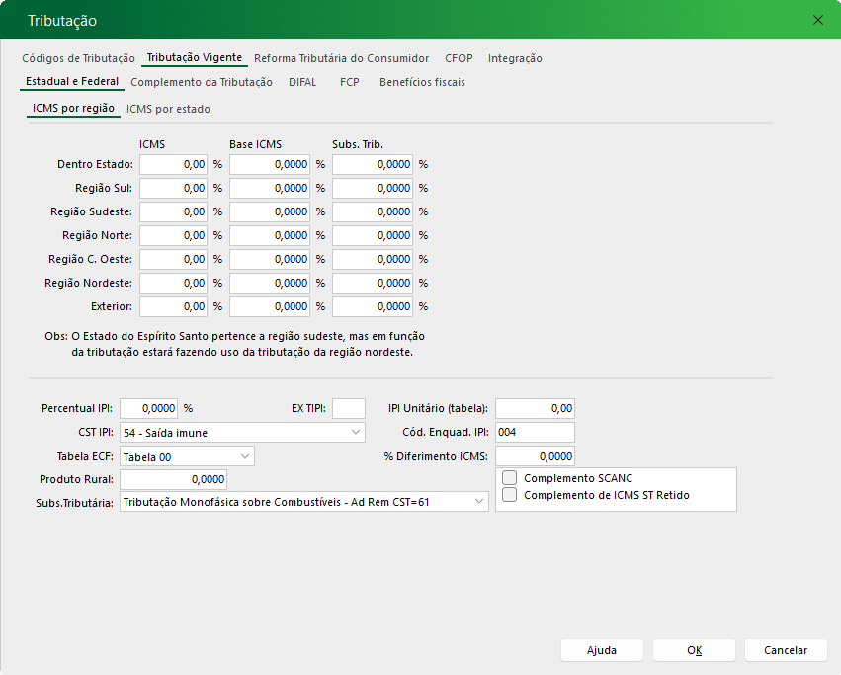The image size is (841, 675).
Task: Focus the Percentual IPI input field
Action: pyautogui.click(x=148, y=408)
